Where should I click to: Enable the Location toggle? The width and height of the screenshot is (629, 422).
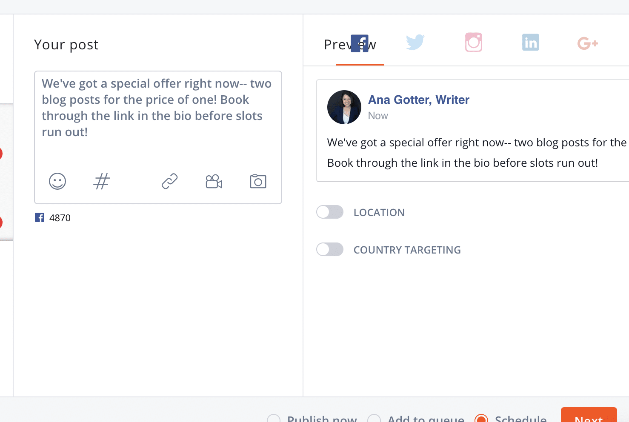pos(330,212)
